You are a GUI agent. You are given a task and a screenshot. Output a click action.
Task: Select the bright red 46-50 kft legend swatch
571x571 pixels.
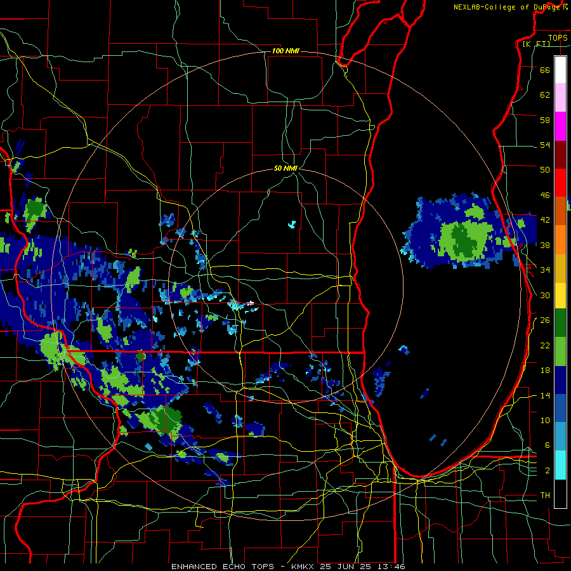560,183
